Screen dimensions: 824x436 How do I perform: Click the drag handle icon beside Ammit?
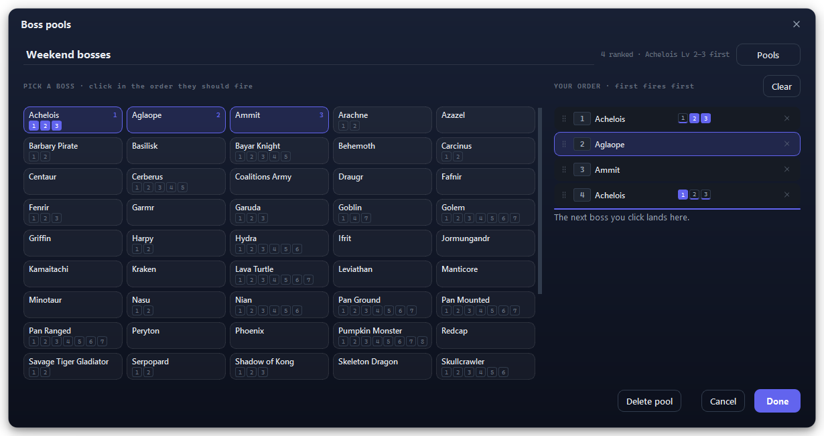point(563,169)
